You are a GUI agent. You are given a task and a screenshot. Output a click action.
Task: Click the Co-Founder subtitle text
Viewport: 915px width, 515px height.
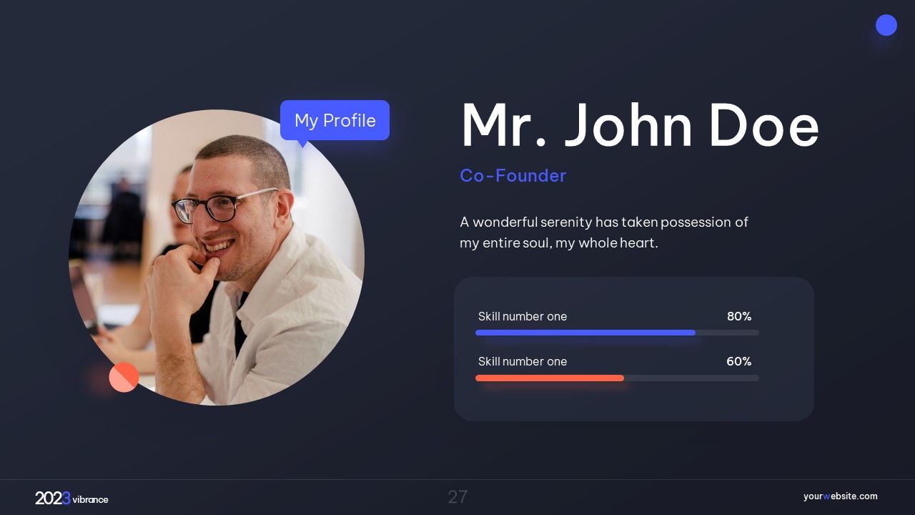tap(513, 175)
